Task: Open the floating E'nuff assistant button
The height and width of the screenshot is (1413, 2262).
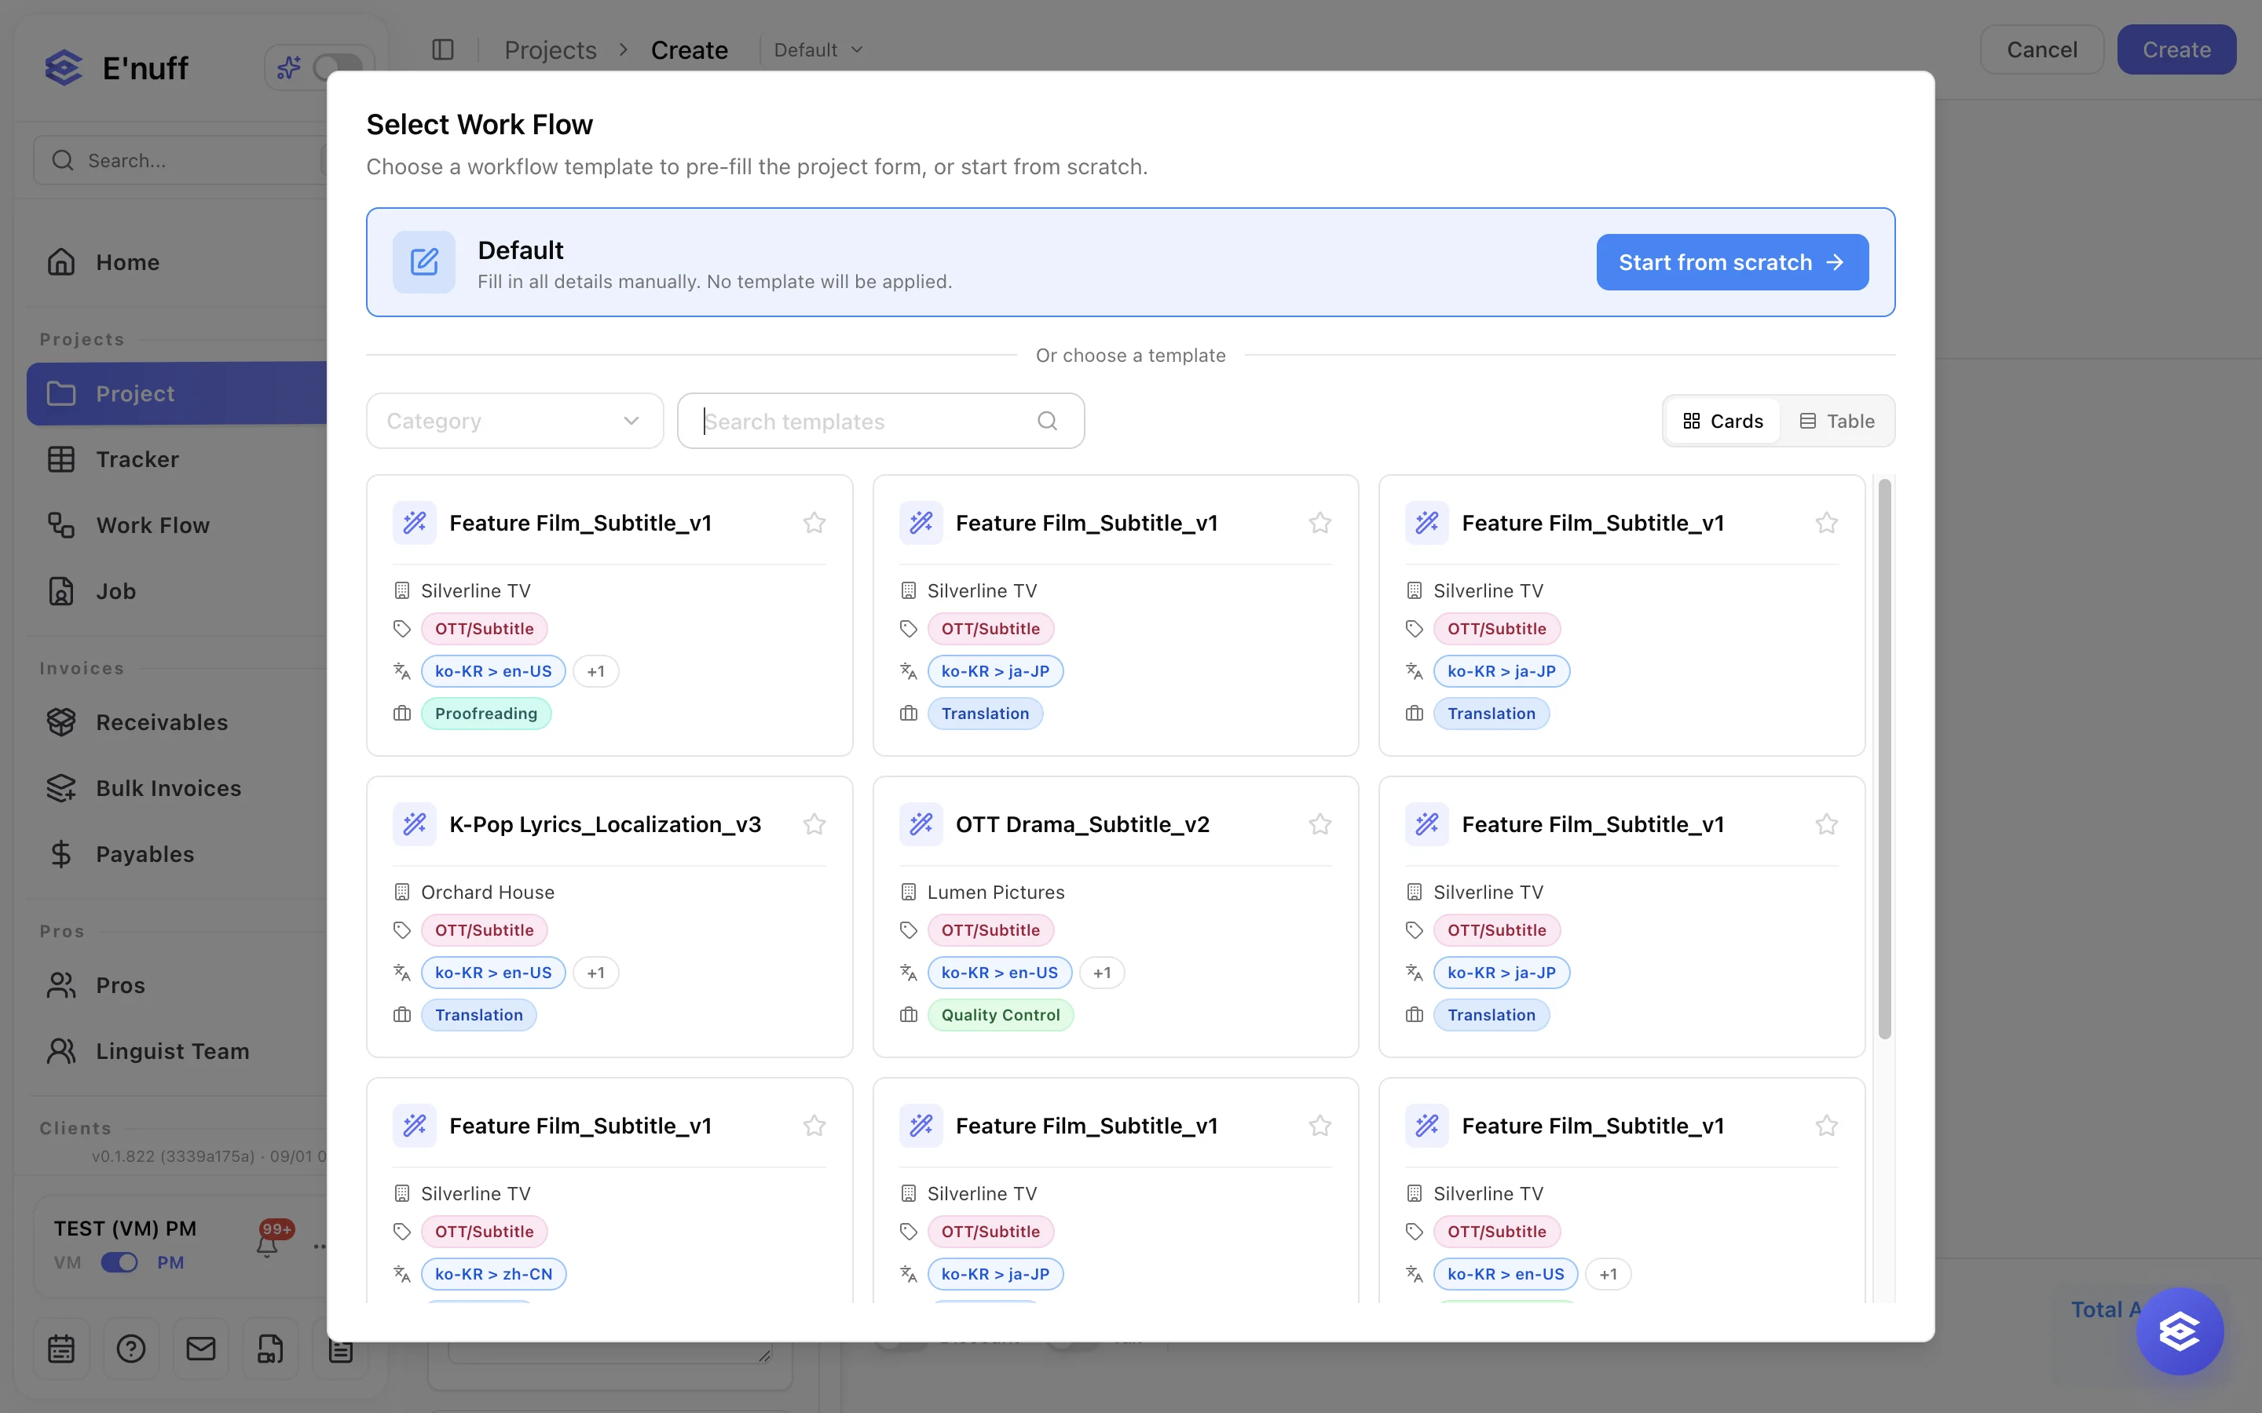Action: pyautogui.click(x=2179, y=1331)
